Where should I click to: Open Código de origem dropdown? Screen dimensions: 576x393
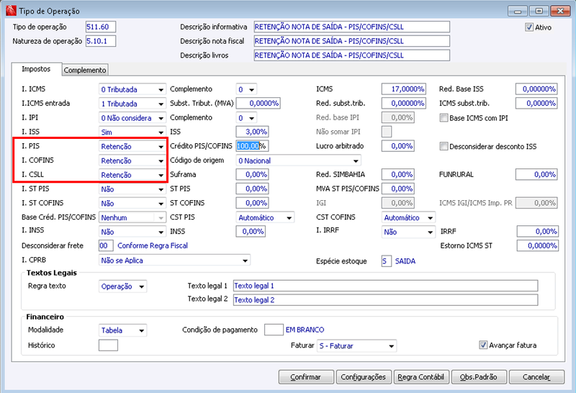point(298,161)
